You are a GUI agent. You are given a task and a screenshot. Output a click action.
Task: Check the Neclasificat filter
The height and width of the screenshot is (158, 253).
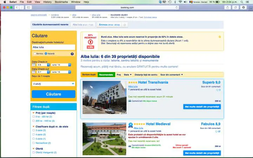34,143
